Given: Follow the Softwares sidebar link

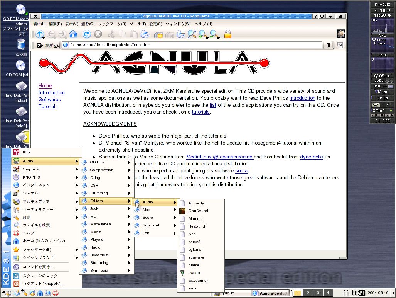Looking at the screenshot, I should pyautogui.click(x=49, y=99).
